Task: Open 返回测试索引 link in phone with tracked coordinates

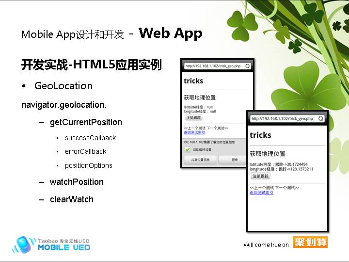Action: (x=261, y=193)
